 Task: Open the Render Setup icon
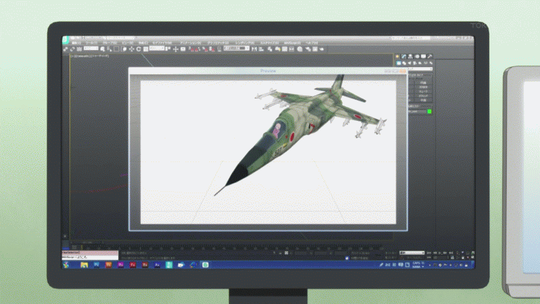[x=308, y=49]
